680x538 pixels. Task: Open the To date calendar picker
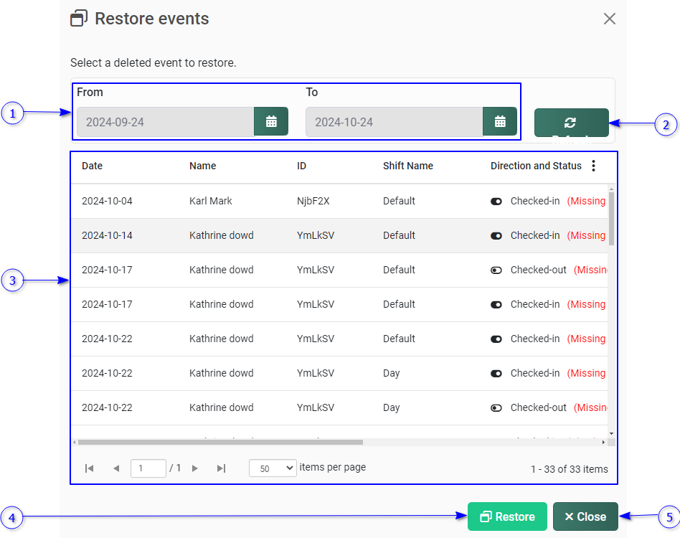tap(500, 122)
